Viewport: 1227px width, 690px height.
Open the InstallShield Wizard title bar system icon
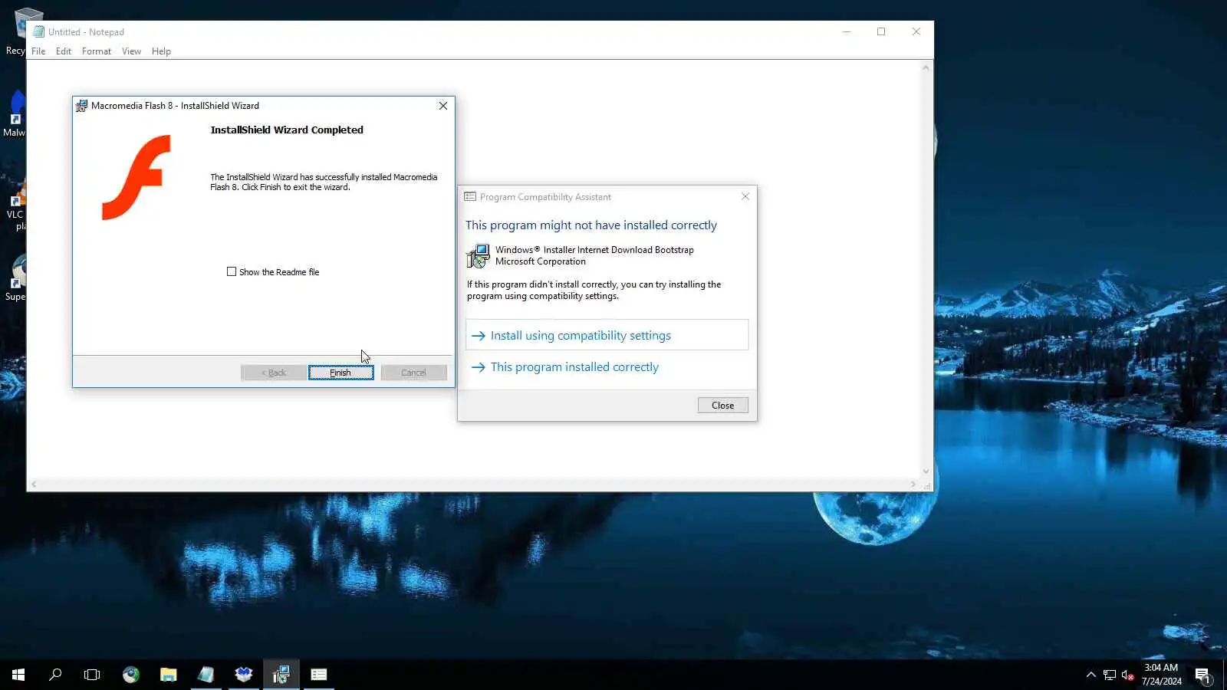(x=81, y=106)
